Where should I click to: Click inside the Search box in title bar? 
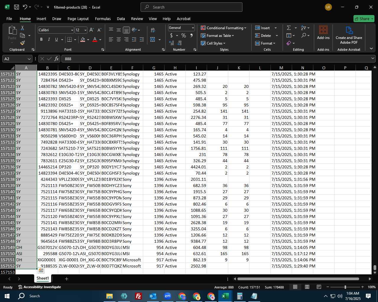pyautogui.click(x=191, y=7)
